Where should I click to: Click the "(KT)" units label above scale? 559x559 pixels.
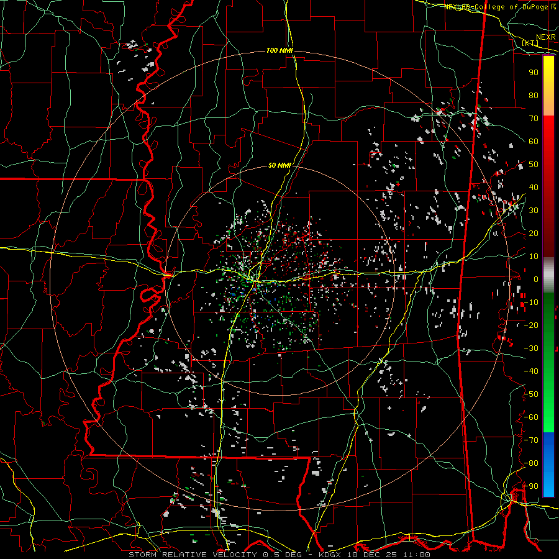[530, 43]
